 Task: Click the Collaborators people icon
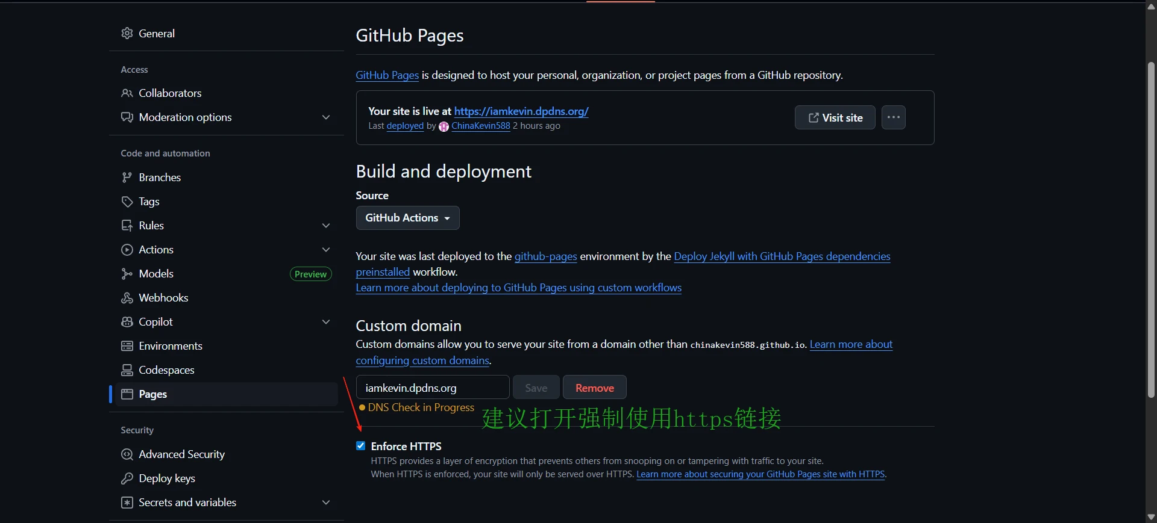(127, 93)
